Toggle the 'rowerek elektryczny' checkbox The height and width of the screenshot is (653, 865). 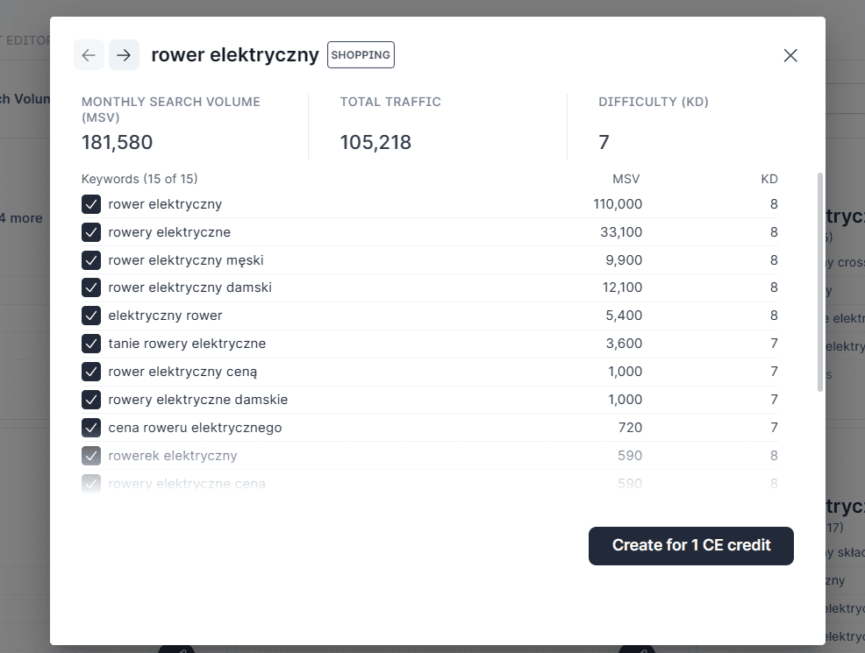point(91,456)
